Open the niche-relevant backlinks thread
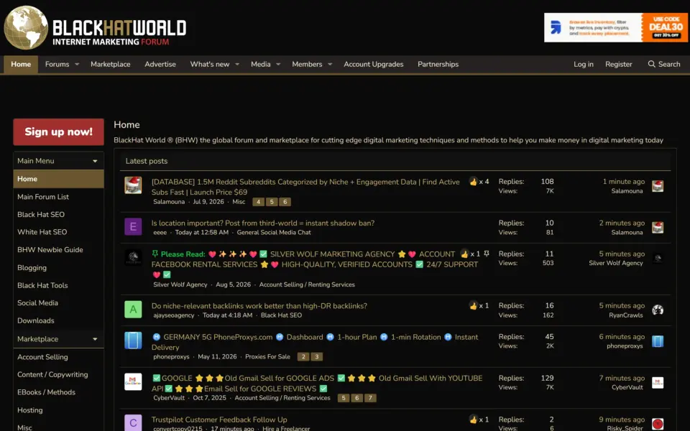690x431 pixels. [x=259, y=306]
